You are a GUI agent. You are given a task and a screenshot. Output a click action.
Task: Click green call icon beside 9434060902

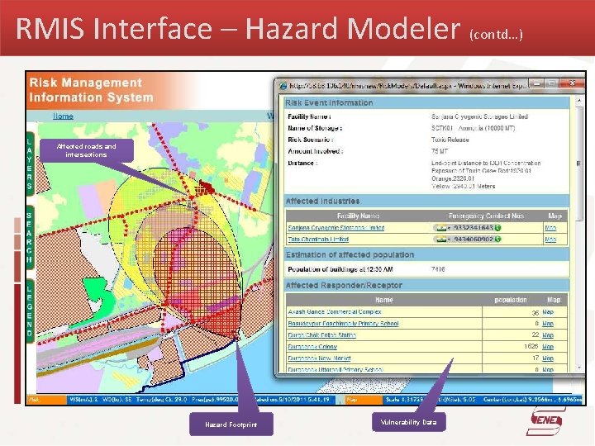pos(497,239)
